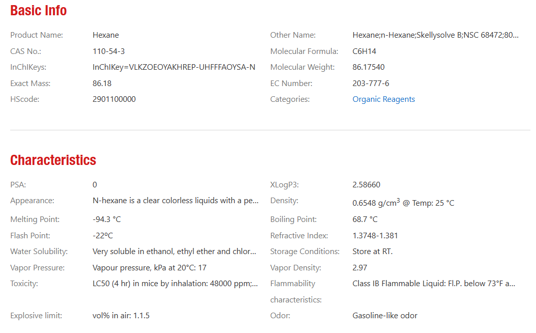Click the EC Number 203-777-6
This screenshot has height=333, width=536.
(371, 84)
